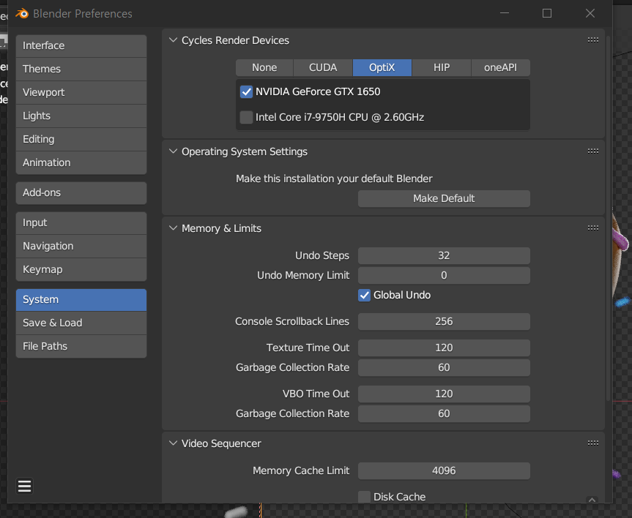The image size is (632, 518).
Task: Enable the Disk Cache checkbox
Action: (x=365, y=497)
